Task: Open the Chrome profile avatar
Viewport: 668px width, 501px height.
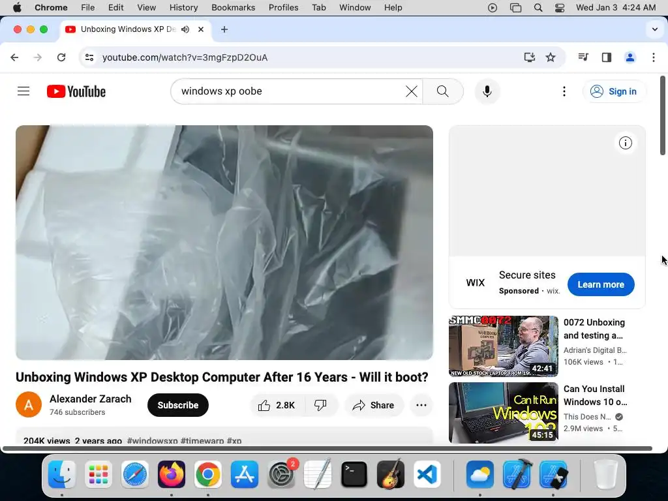Action: tap(630, 57)
